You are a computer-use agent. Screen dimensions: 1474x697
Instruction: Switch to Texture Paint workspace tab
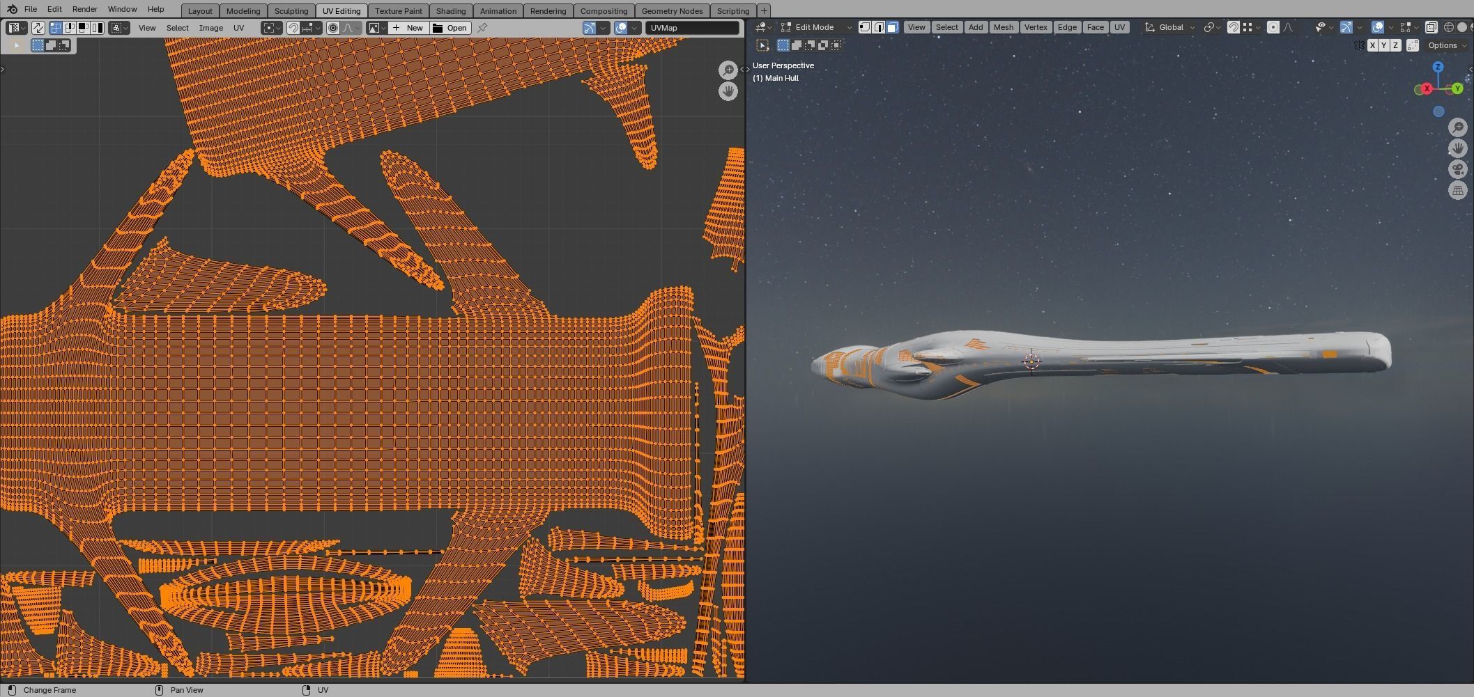coord(399,10)
